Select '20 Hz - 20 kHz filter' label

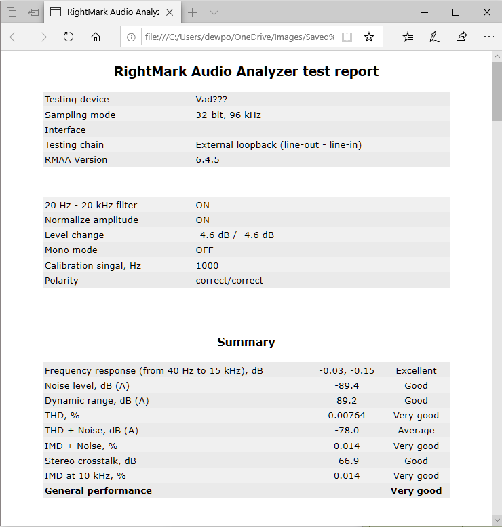click(x=91, y=205)
